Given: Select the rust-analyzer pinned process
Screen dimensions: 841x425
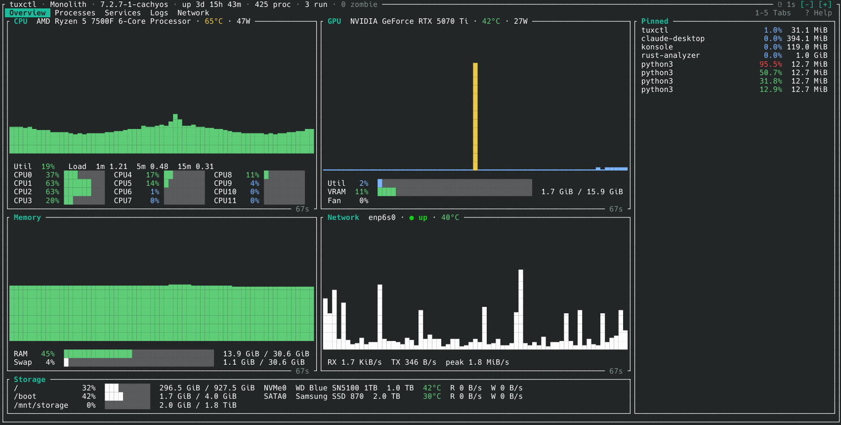Looking at the screenshot, I should 734,55.
